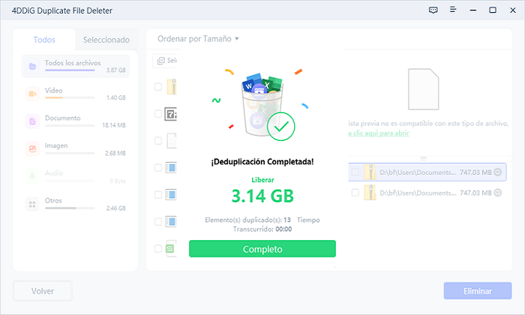Viewport: 525px width, 315px height.
Task: Select the Todos los archivos category
Action: [75, 66]
